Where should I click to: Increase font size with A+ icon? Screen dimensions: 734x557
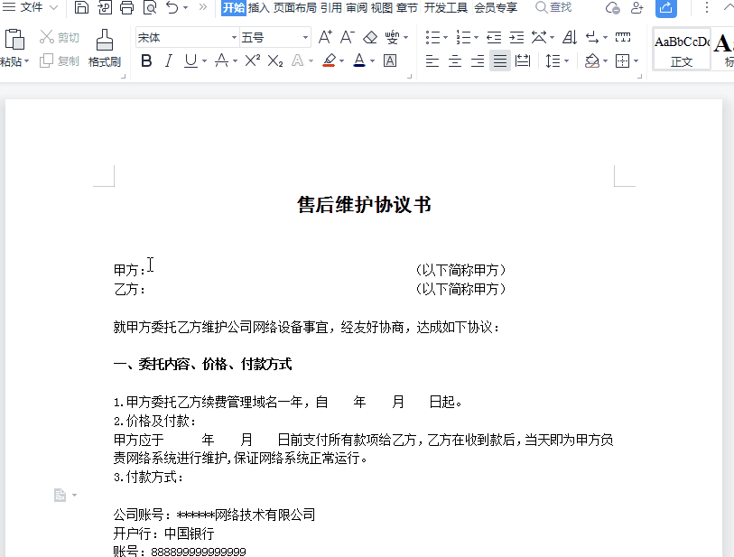pyautogui.click(x=325, y=37)
